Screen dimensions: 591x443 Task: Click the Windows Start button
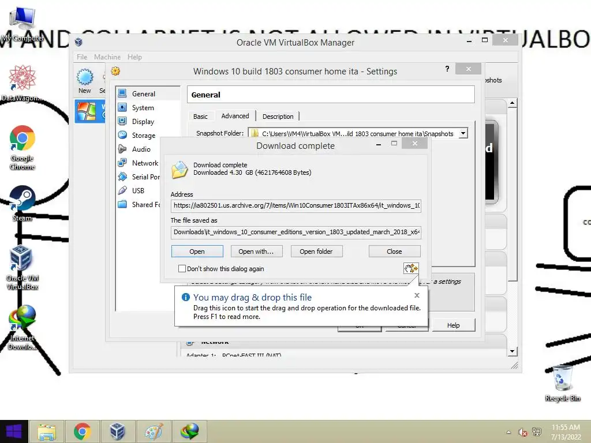(x=14, y=431)
